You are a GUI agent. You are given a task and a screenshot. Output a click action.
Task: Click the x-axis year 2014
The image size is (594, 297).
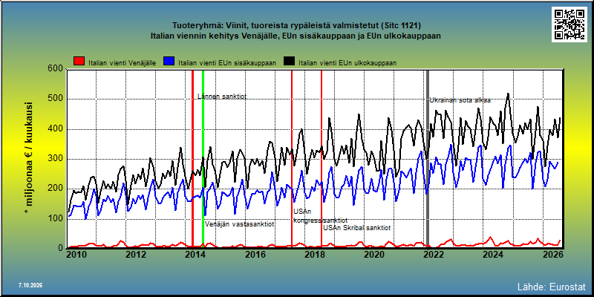(x=195, y=254)
